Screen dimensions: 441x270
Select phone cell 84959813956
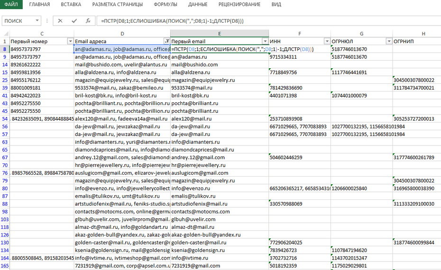point(42,72)
